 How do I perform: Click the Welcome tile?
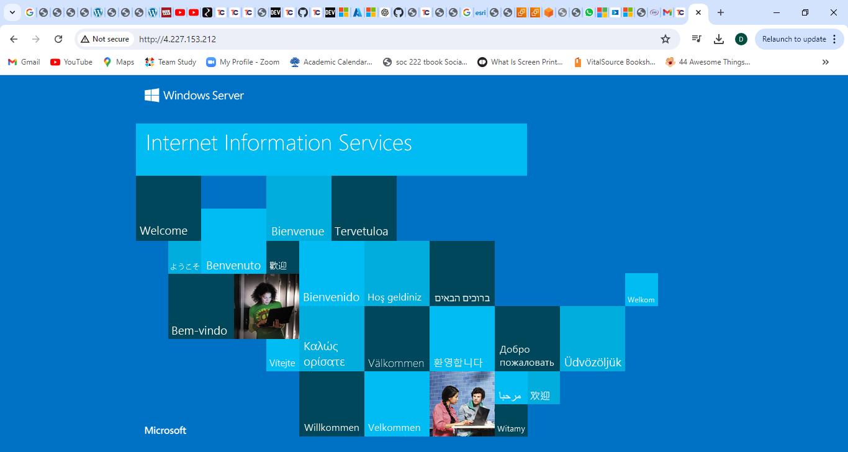[168, 208]
